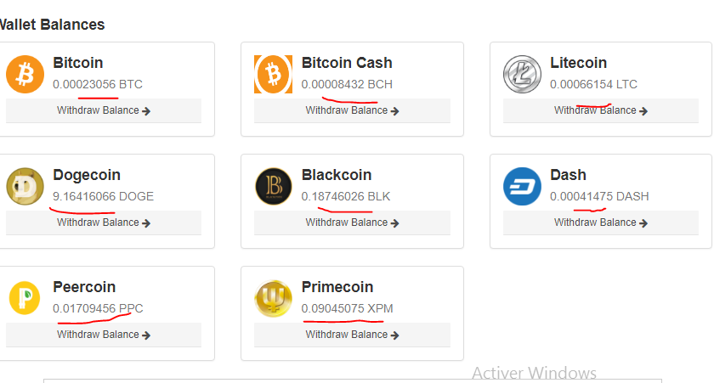Select the Dogecoin balance amount text
The image size is (714, 383).
[x=103, y=196]
